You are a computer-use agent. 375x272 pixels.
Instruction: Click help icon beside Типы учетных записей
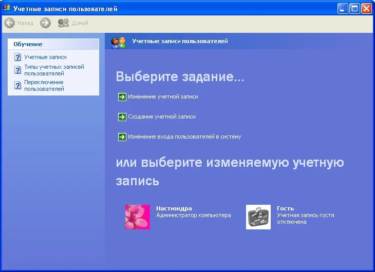pos(17,70)
